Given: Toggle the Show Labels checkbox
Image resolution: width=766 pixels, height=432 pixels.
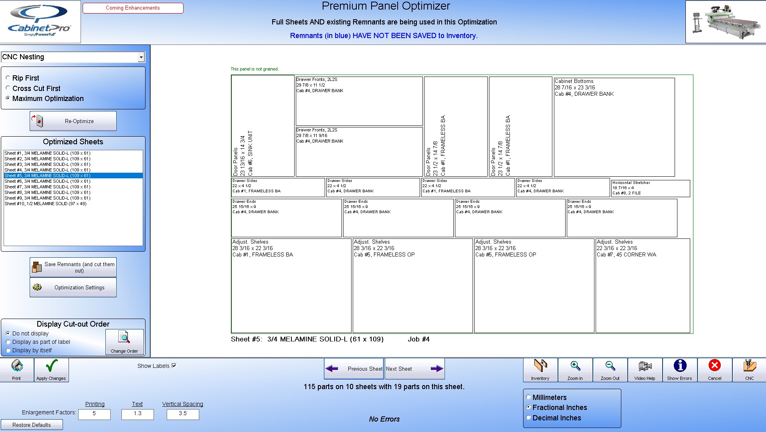Looking at the screenshot, I should click(x=174, y=365).
